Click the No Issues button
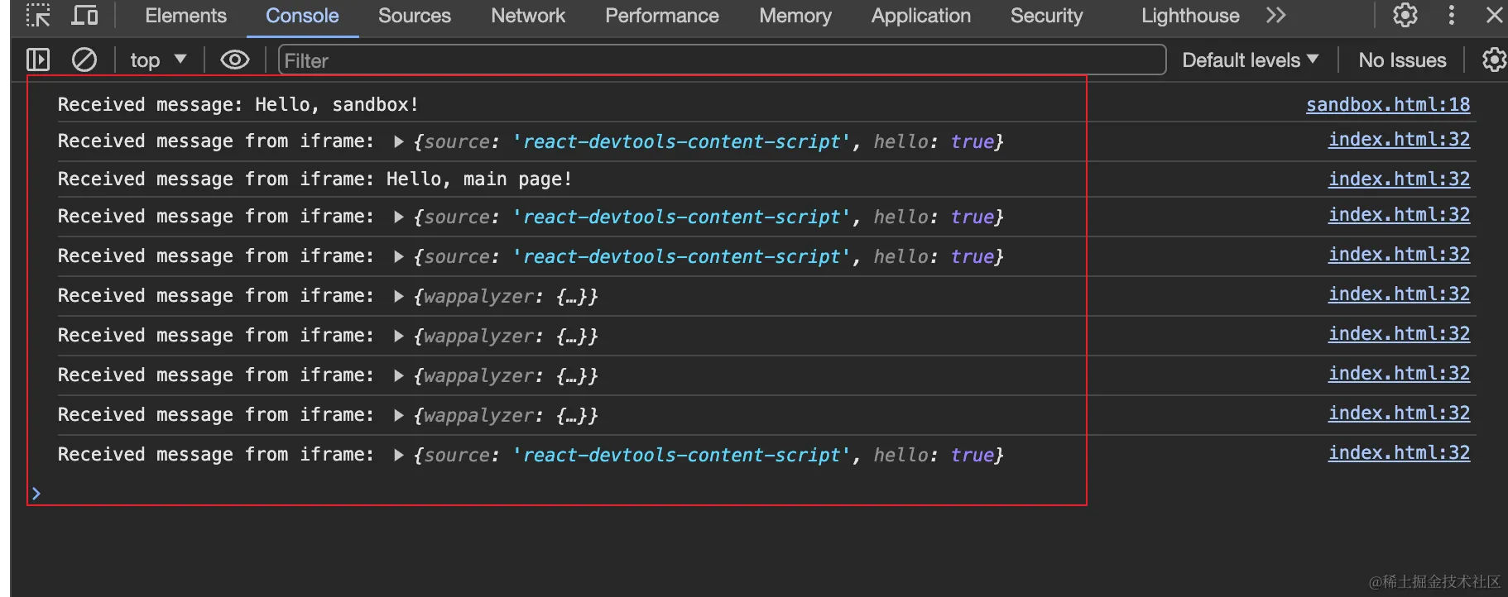The image size is (1508, 597). (1402, 60)
